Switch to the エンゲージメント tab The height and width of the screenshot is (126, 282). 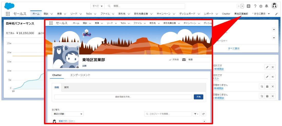(x=80, y=75)
